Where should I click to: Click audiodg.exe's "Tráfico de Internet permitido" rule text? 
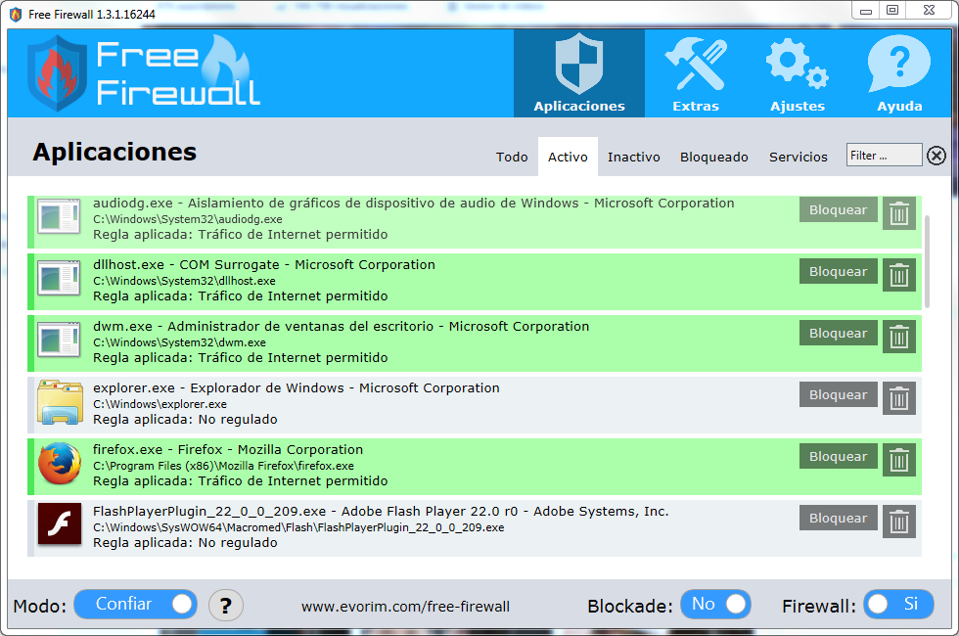[293, 235]
